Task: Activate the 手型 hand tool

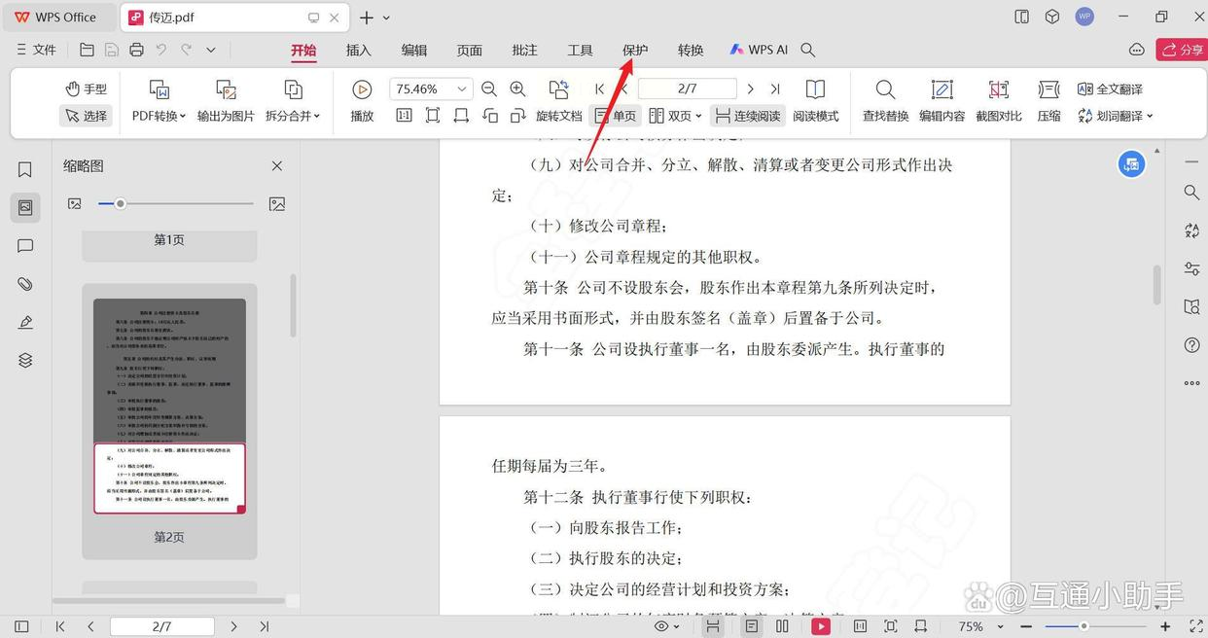Action: click(x=86, y=89)
